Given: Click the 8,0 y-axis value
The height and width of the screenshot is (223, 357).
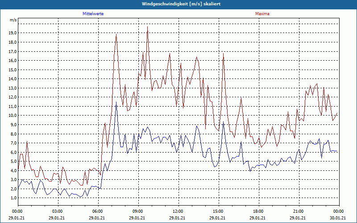Looking at the screenshot, I should 13,134.
